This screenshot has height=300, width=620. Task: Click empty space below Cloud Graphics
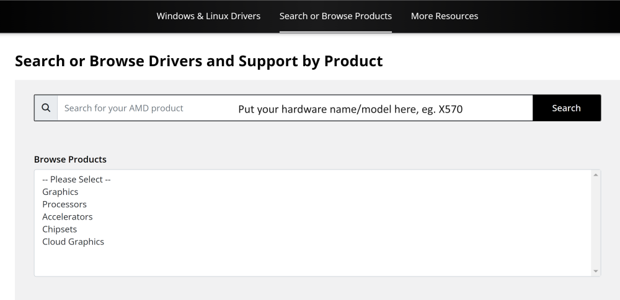248,260
